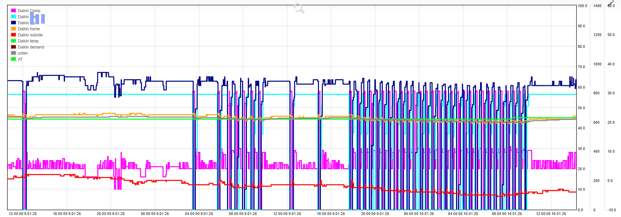Click the navy blue legend color swatch
This screenshot has width=621, height=217.
(13, 23)
